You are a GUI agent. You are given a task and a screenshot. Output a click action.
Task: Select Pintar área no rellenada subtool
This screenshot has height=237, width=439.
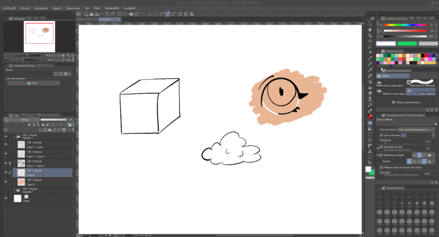(x=421, y=83)
